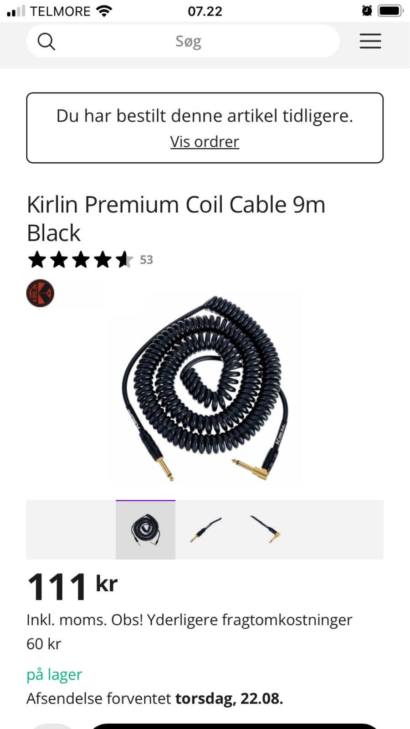
Task: Select the coiled cable thumbnail
Action: pyautogui.click(x=145, y=530)
